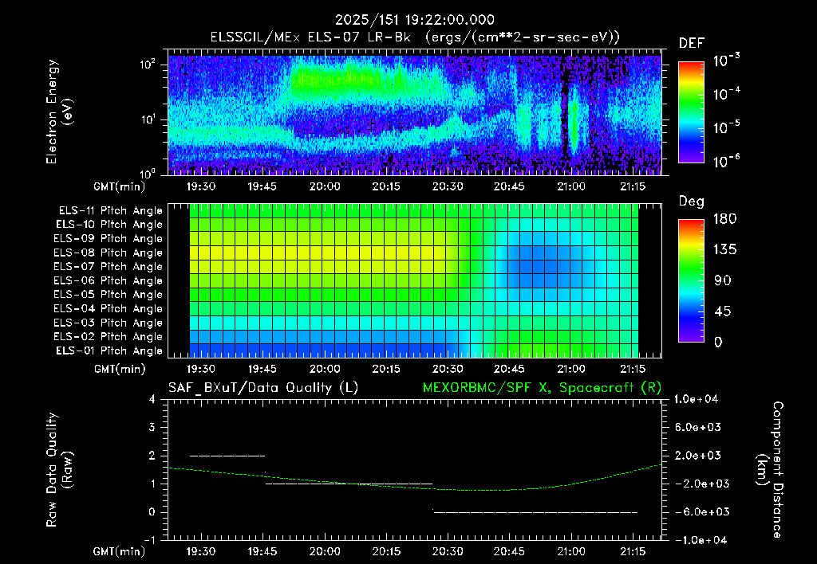817x564 pixels.
Task: Select the ELS-03 Pitch Angle row label
Action: coord(109,323)
